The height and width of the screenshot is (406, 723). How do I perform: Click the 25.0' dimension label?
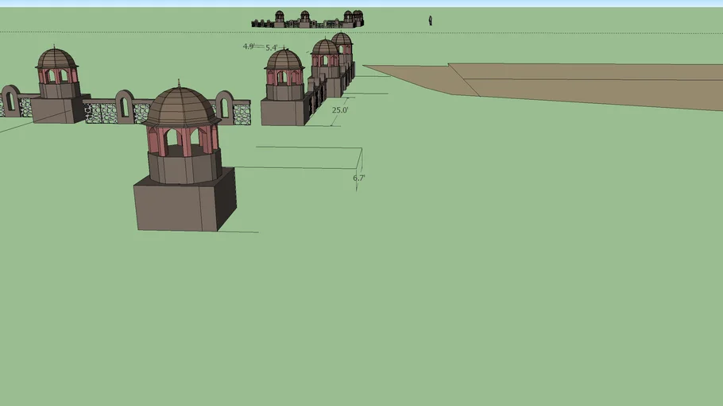pos(340,110)
